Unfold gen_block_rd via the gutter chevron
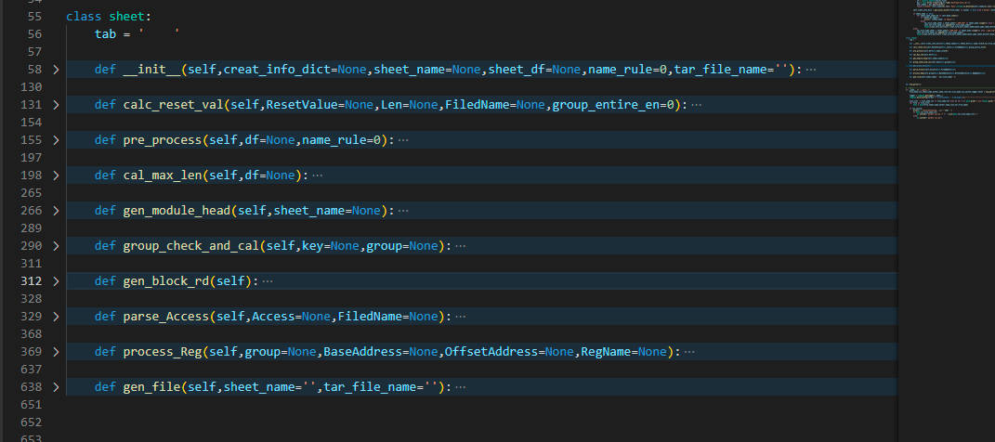This screenshot has width=995, height=442. click(x=56, y=281)
